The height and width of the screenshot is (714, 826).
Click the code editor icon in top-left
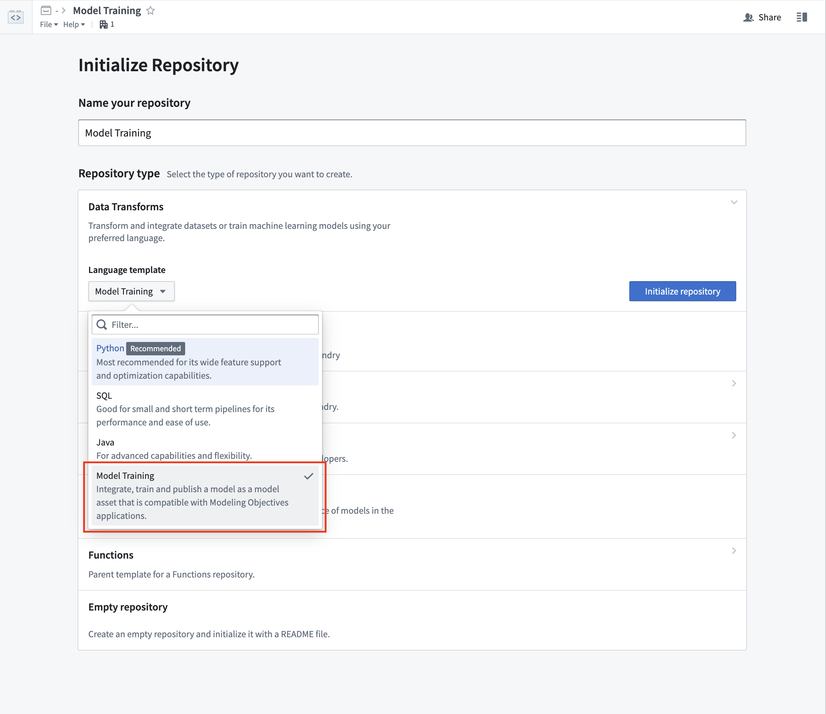pyautogui.click(x=16, y=17)
